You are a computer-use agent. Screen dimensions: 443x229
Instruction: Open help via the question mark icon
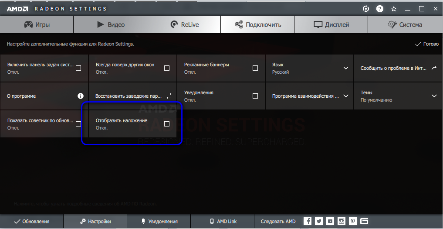(380, 9)
